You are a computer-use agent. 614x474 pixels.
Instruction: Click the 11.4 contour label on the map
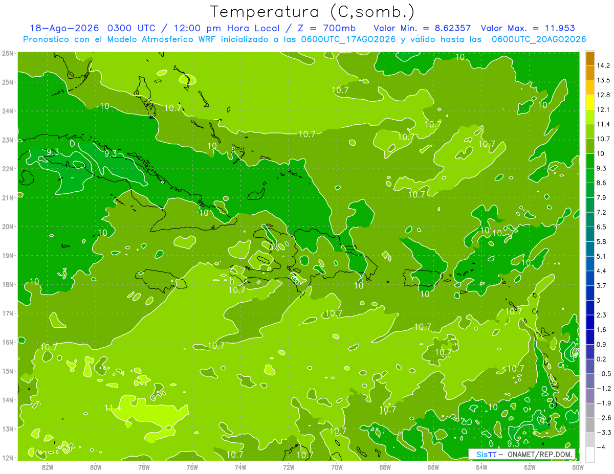[113, 408]
